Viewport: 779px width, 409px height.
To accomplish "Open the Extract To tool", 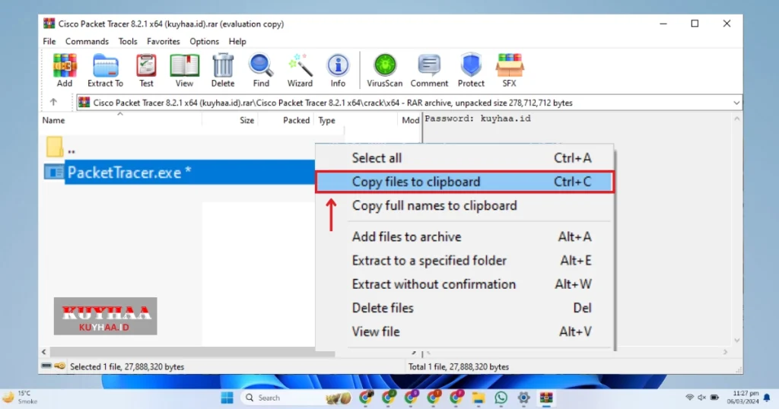I will pos(105,70).
